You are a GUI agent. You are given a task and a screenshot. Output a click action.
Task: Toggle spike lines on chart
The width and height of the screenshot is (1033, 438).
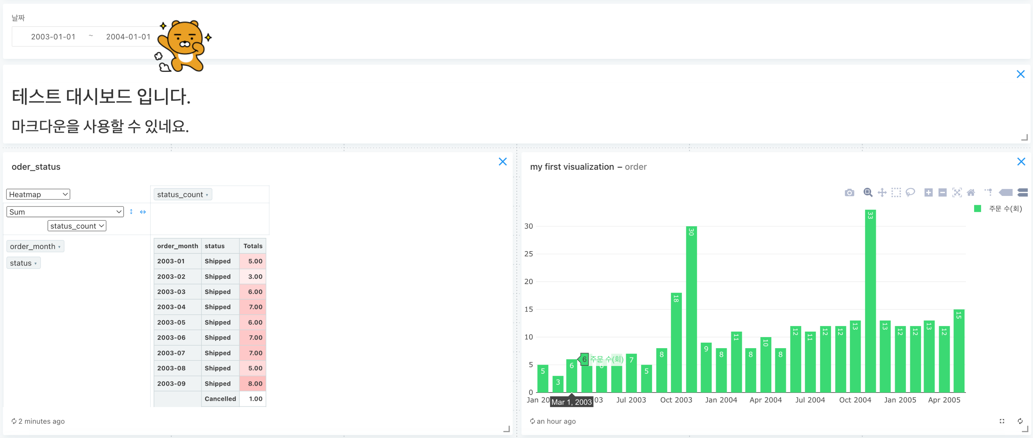click(989, 192)
